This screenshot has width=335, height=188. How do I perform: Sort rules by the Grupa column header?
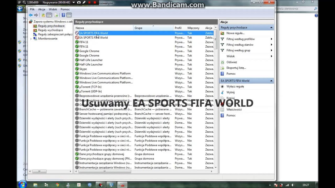coord(153,28)
